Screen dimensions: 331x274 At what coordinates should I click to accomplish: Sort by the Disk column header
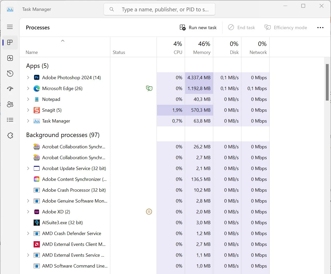227,47
